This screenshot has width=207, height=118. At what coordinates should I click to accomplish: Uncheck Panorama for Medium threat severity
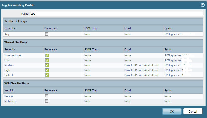coord(47,65)
